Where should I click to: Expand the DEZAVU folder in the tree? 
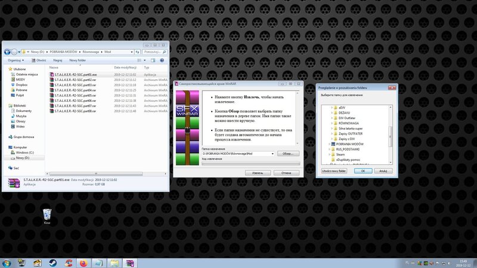click(x=332, y=112)
